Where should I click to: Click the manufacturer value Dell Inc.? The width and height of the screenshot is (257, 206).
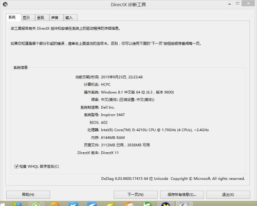[x=108, y=107]
